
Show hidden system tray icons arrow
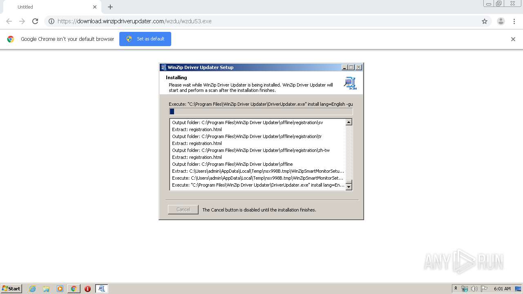point(456,289)
